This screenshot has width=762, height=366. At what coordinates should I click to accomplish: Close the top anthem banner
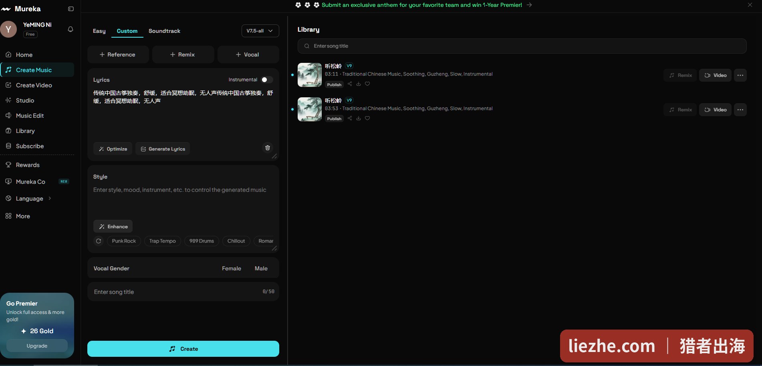tap(750, 5)
